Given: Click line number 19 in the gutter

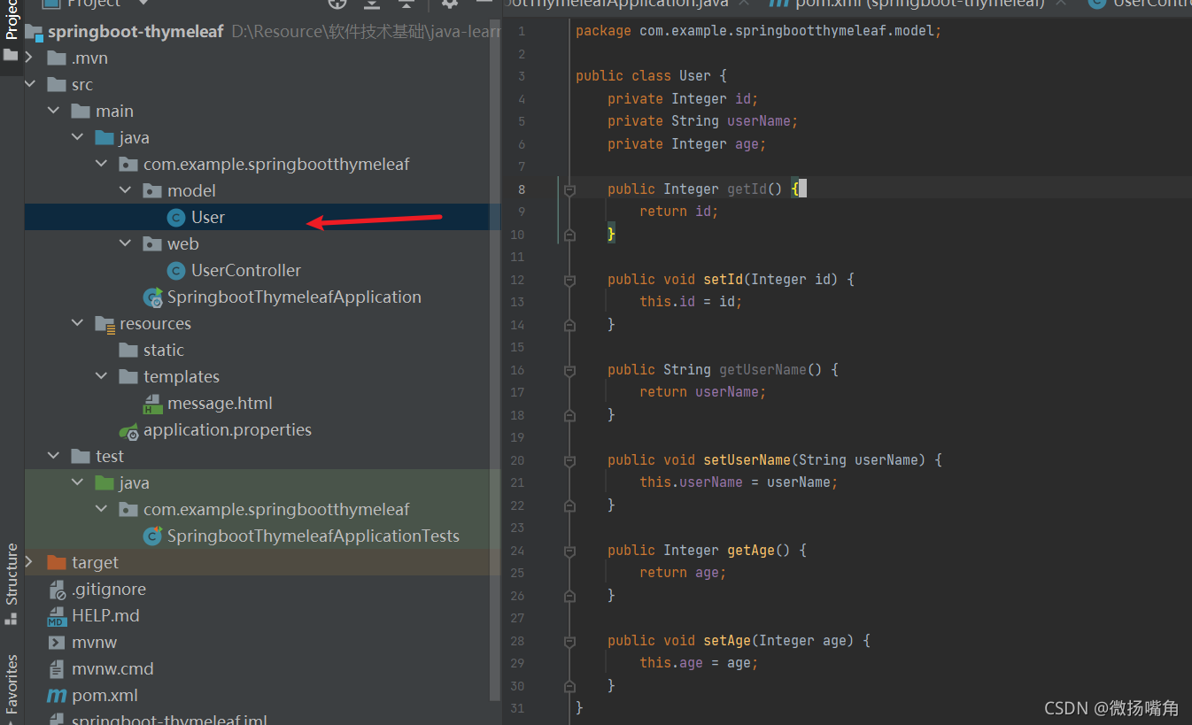Looking at the screenshot, I should tap(517, 437).
